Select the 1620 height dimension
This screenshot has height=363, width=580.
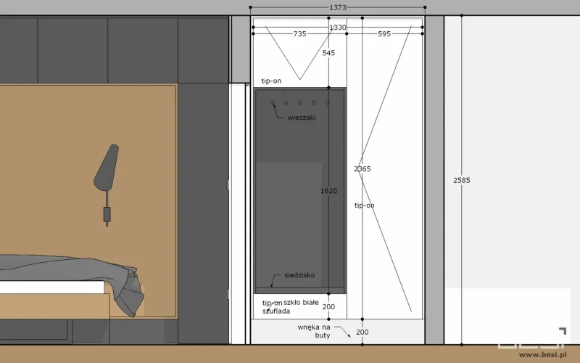point(328,191)
